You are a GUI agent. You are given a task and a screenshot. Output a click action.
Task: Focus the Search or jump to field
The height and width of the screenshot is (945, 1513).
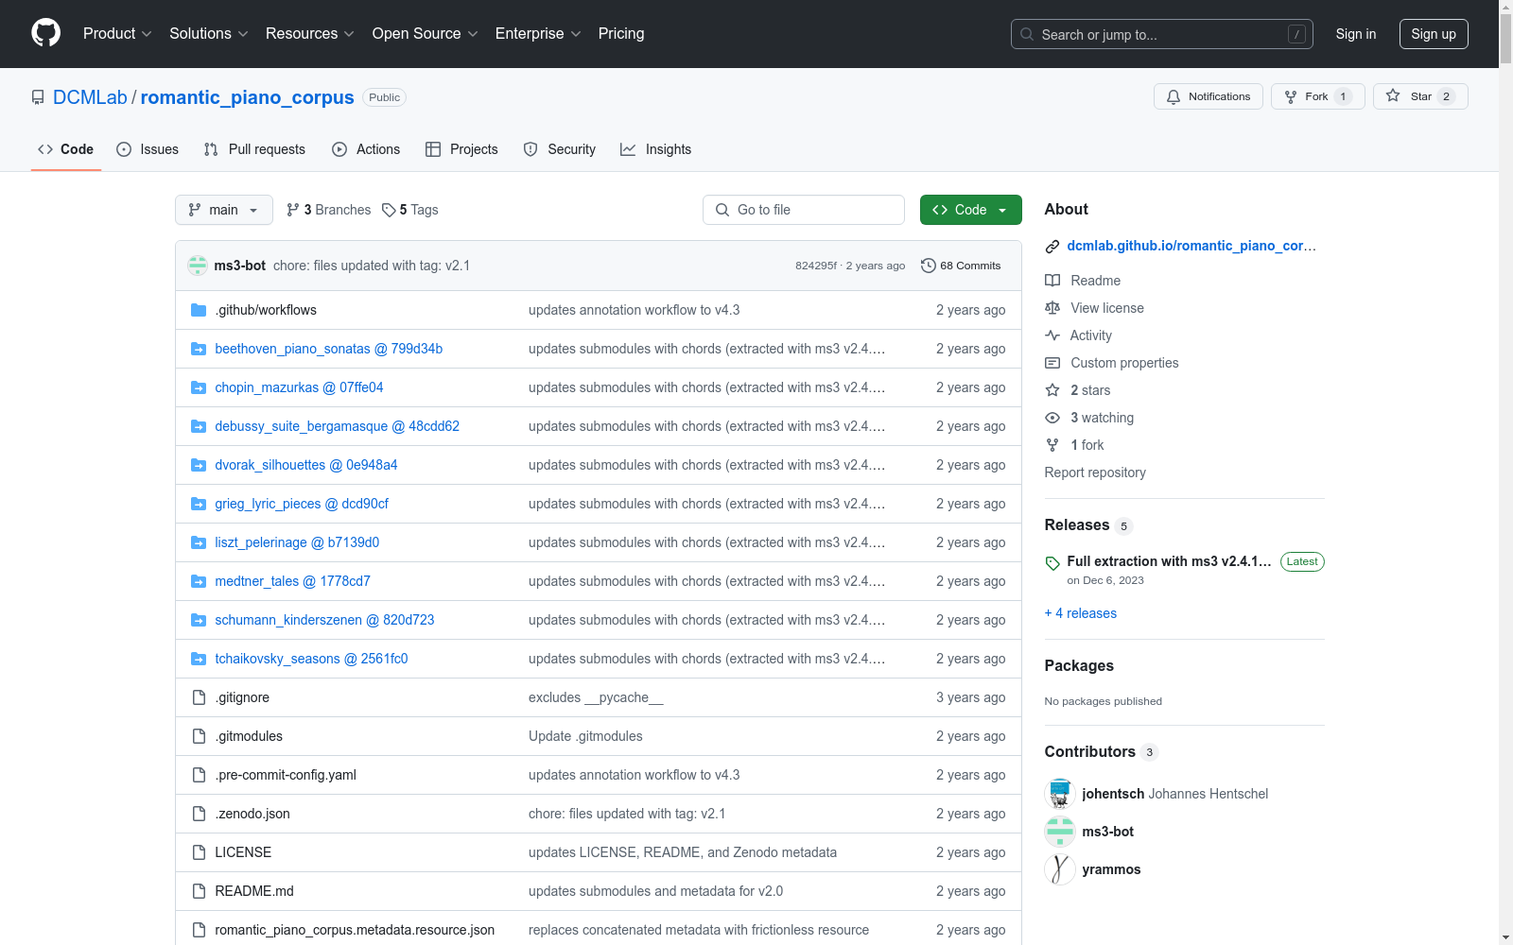[1162, 34]
